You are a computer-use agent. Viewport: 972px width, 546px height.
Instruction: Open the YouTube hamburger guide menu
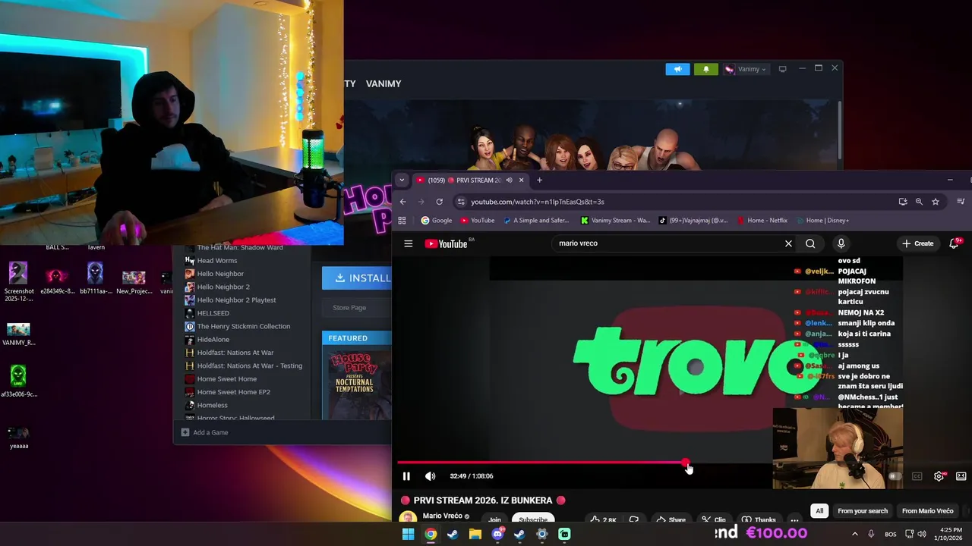[x=408, y=243]
